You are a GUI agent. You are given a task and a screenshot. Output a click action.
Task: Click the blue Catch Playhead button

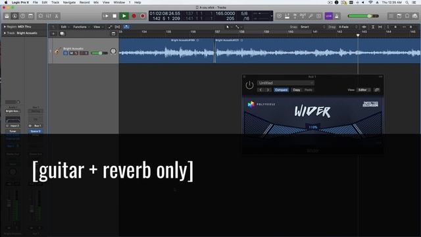pyautogui.click(x=126, y=27)
